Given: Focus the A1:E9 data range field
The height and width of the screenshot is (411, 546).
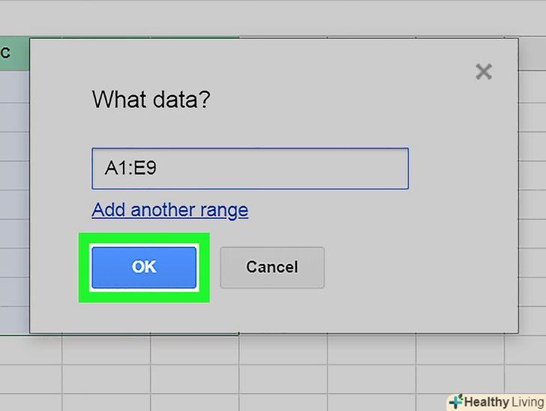Looking at the screenshot, I should (x=250, y=168).
